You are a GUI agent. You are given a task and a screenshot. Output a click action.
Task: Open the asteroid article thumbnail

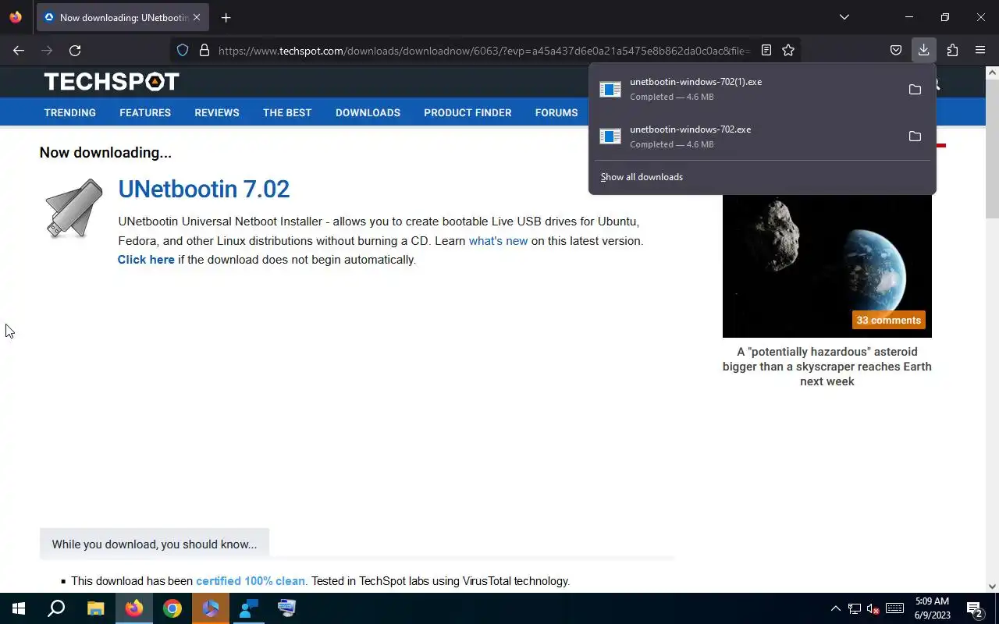pyautogui.click(x=827, y=265)
